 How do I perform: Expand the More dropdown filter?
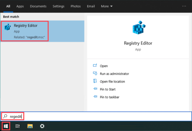107,6
